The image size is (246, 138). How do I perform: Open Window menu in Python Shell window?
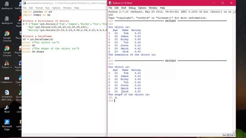pos(153,8)
